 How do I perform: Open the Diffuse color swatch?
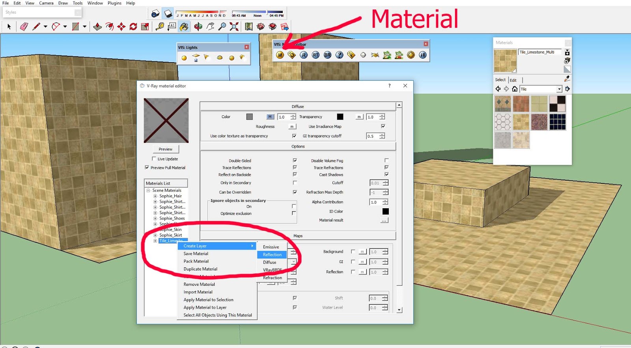[249, 117]
